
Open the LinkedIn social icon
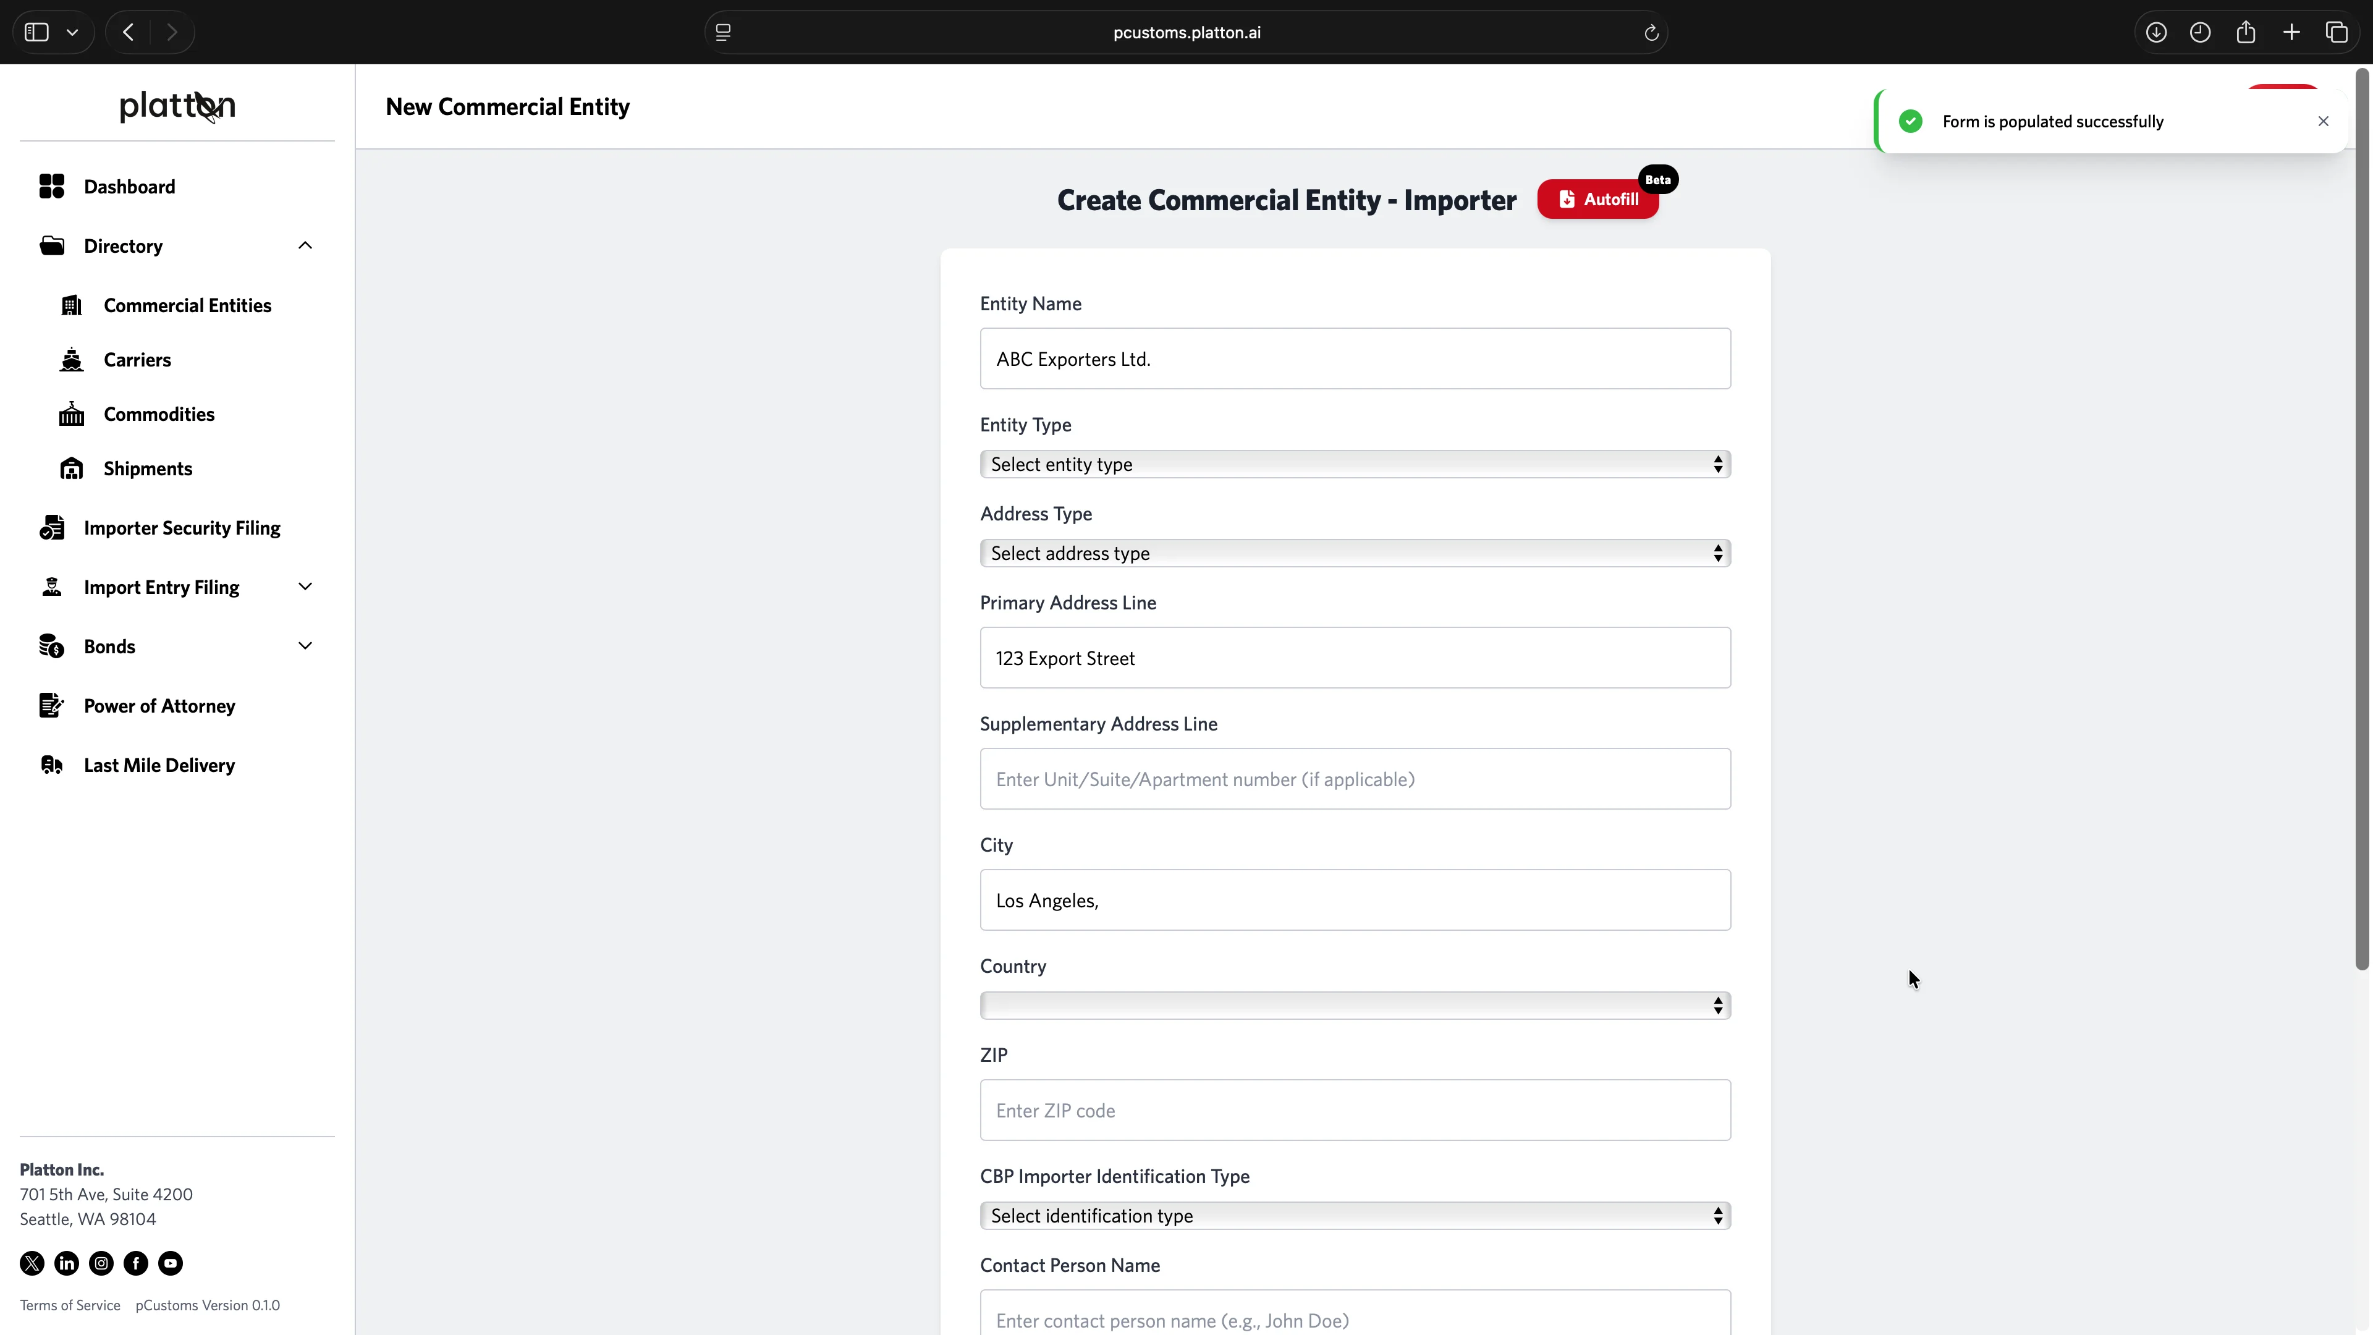pyautogui.click(x=66, y=1263)
